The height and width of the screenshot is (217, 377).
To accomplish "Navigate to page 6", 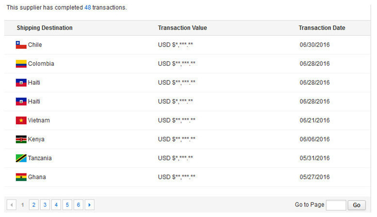I will [x=79, y=205].
